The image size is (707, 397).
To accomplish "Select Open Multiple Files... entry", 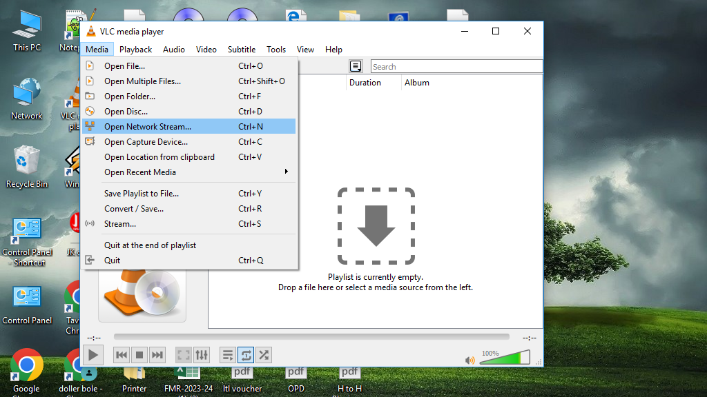I will [x=189, y=81].
